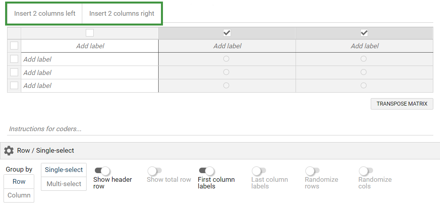
Task: Edit the second column's Add label header
Action: (x=227, y=46)
